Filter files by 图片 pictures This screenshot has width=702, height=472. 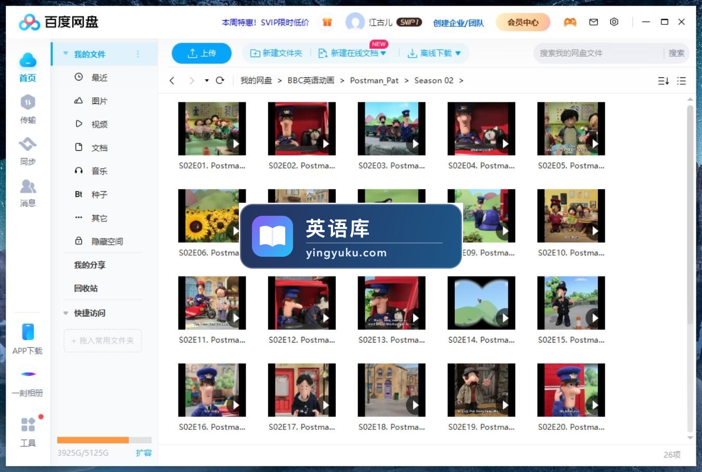99,101
